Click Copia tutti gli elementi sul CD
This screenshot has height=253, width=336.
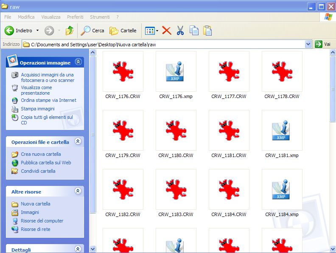pyautogui.click(x=47, y=120)
